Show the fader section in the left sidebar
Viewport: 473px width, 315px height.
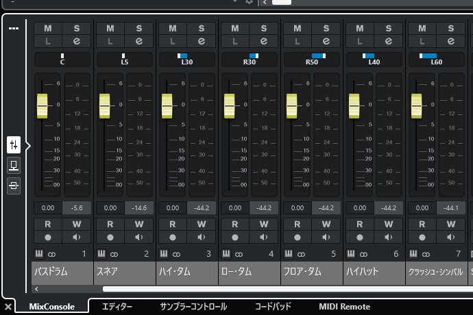pos(14,144)
